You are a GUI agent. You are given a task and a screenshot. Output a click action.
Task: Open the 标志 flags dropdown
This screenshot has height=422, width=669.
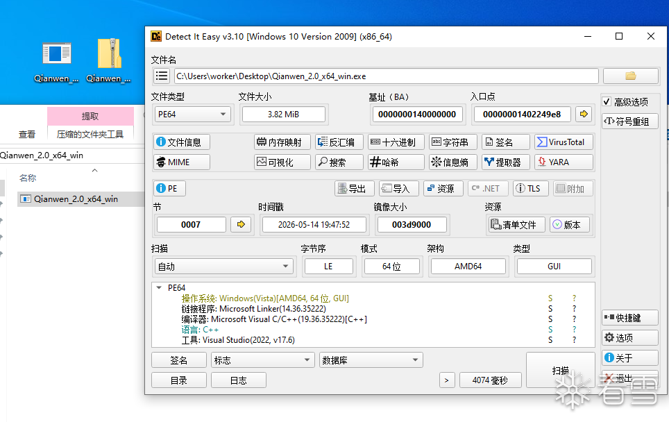click(x=263, y=360)
